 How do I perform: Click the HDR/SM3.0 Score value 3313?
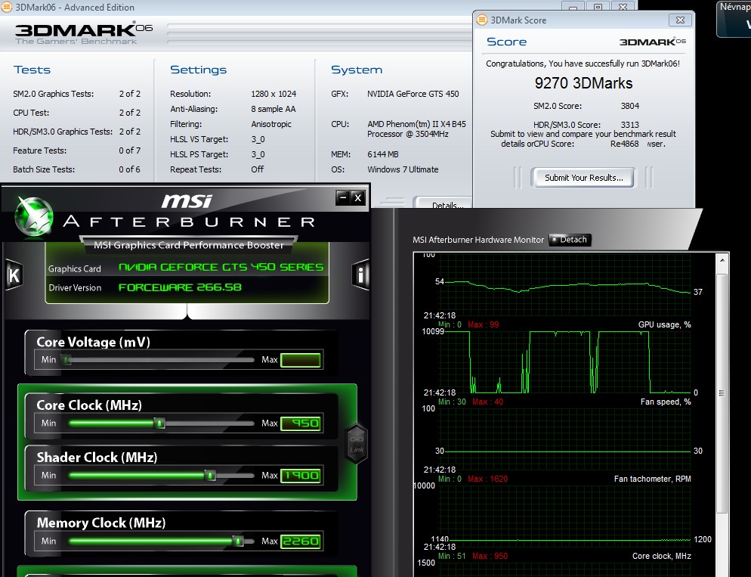(x=629, y=125)
